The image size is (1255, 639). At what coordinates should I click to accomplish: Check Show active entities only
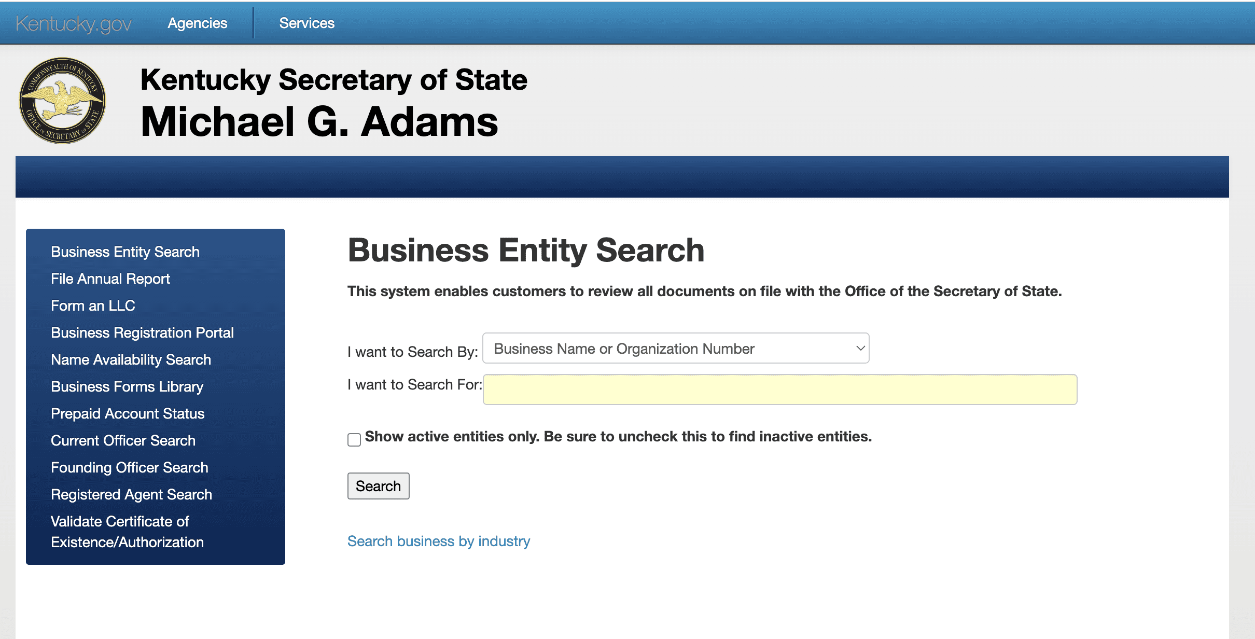(x=354, y=439)
